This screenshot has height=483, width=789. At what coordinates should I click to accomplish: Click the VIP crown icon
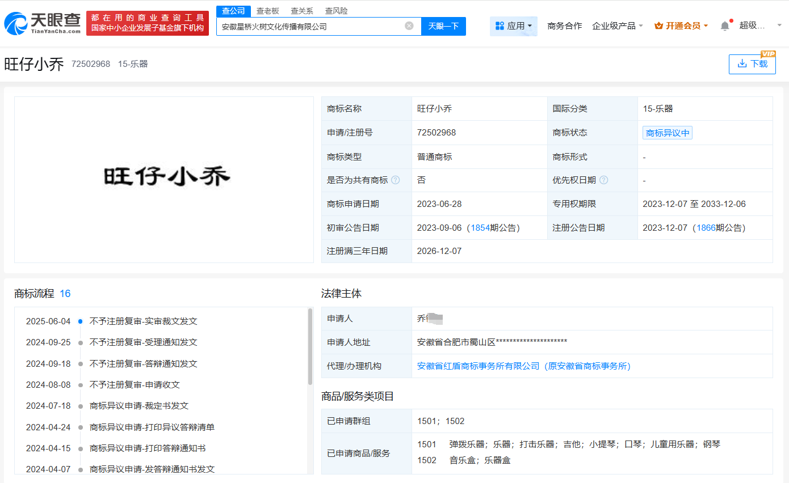click(x=658, y=26)
